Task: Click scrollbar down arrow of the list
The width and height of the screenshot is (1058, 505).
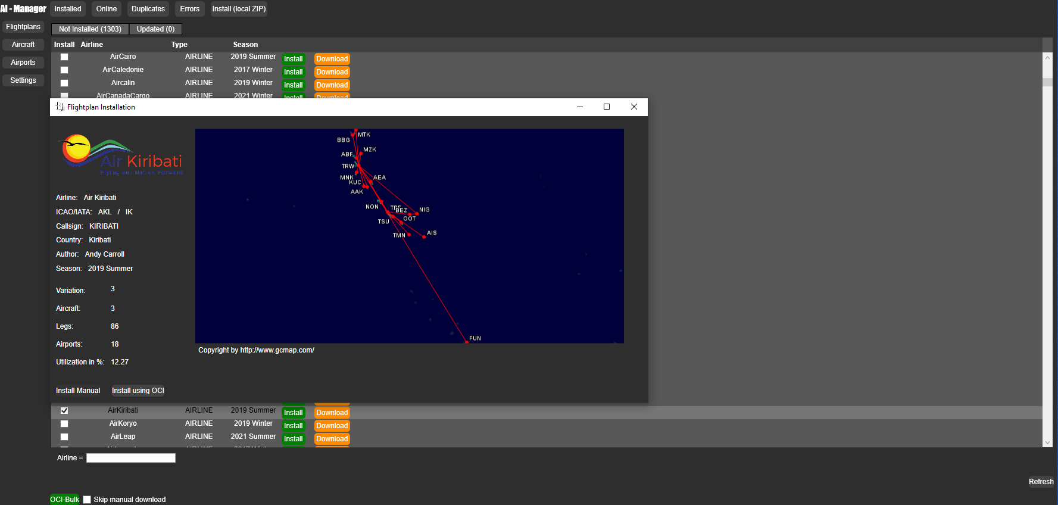Action: [x=1047, y=442]
